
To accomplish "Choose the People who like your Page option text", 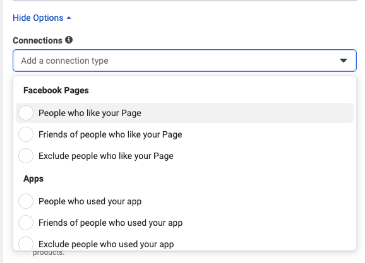I will coord(90,113).
